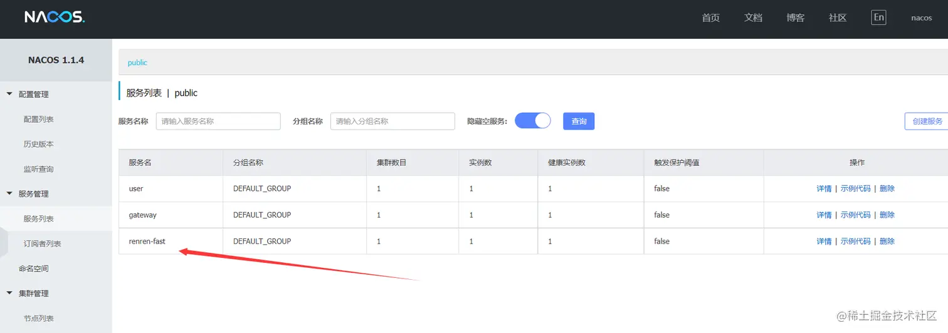Open 节点列表 in sidebar
Image resolution: width=948 pixels, height=333 pixels.
pos(39,318)
